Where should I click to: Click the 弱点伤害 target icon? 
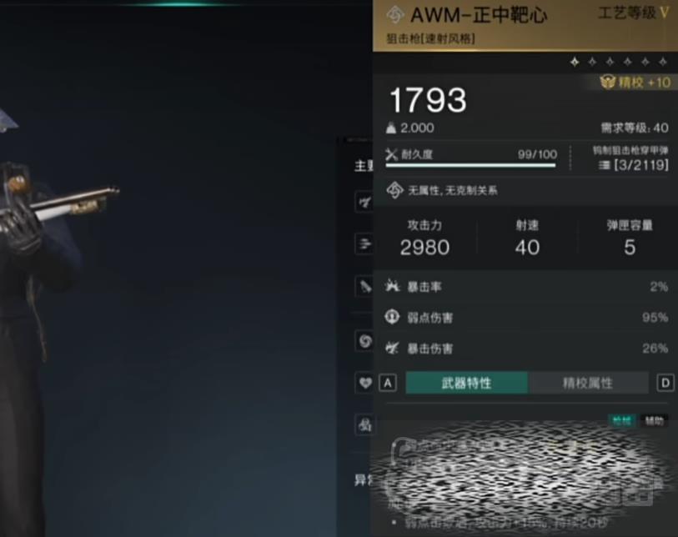[x=392, y=317]
